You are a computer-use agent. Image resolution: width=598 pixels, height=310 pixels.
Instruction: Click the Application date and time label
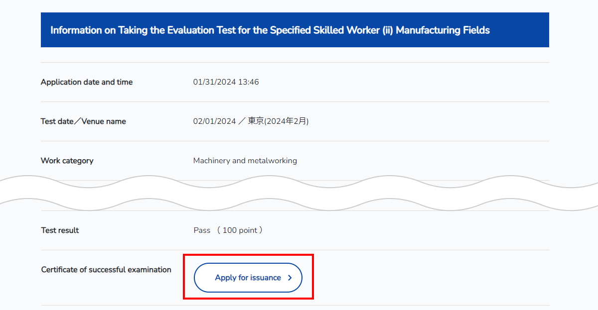point(87,82)
